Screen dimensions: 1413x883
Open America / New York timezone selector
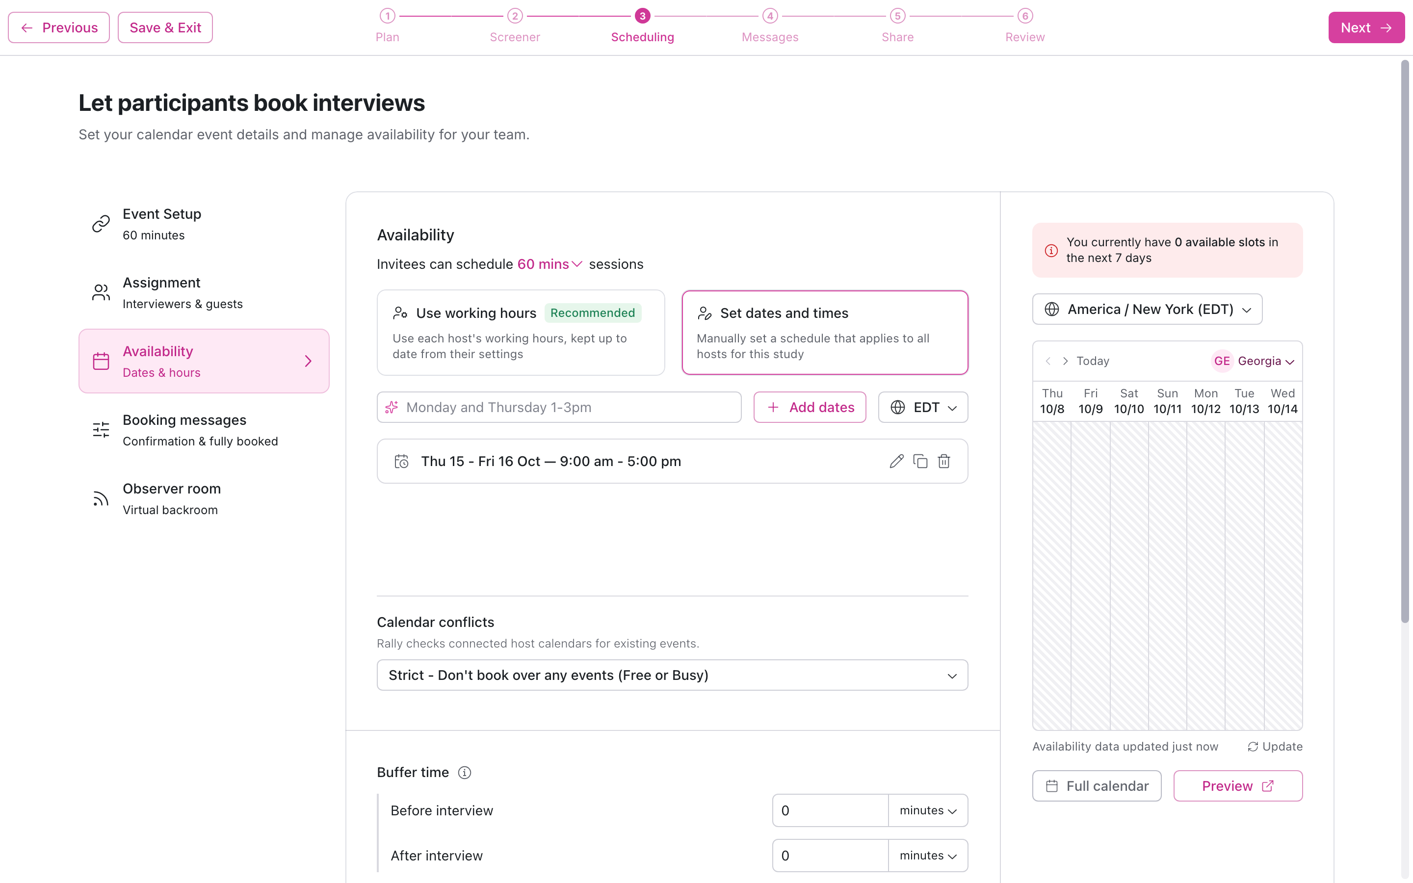tap(1148, 309)
